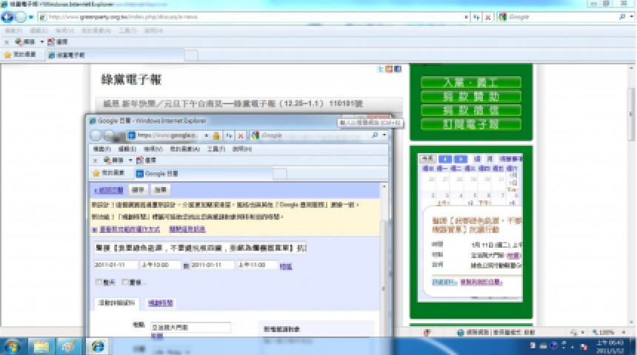Open the Windows Start menu

tap(12, 346)
